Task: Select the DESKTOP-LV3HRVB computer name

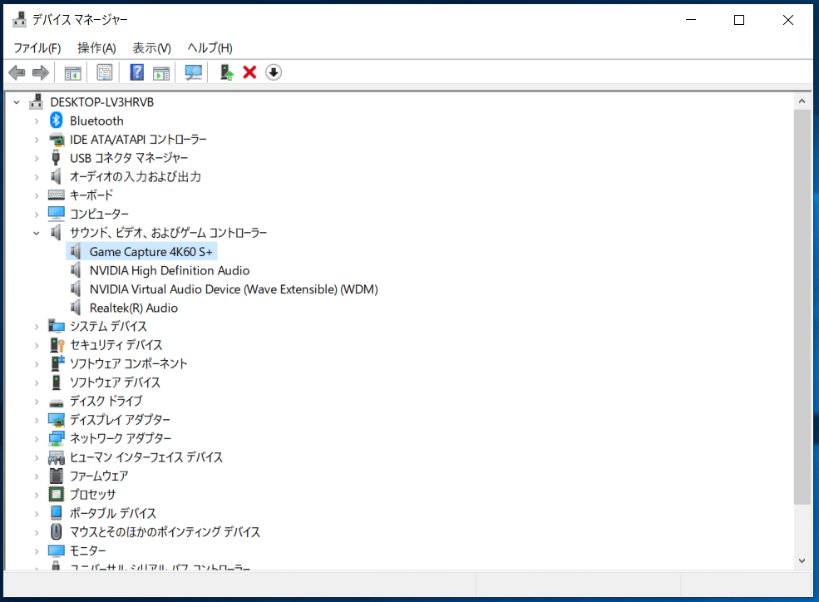Action: tap(101, 102)
